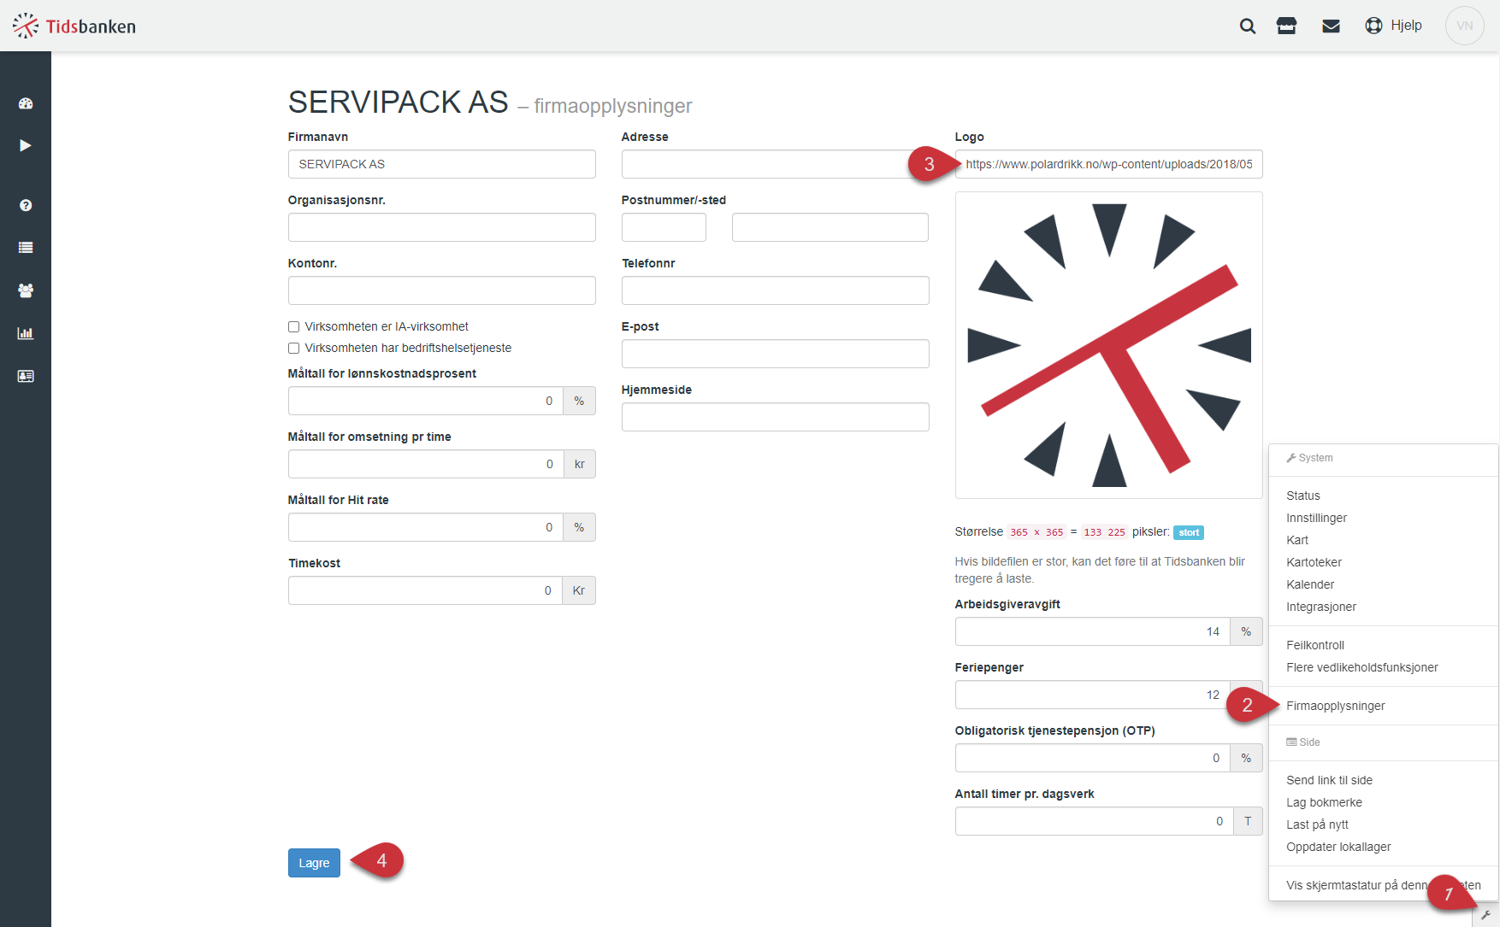Open the bar chart sidebar icon
This screenshot has height=927, width=1500.
[26, 333]
